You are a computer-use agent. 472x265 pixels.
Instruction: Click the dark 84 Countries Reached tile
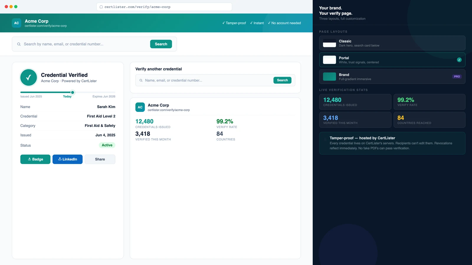430,120
